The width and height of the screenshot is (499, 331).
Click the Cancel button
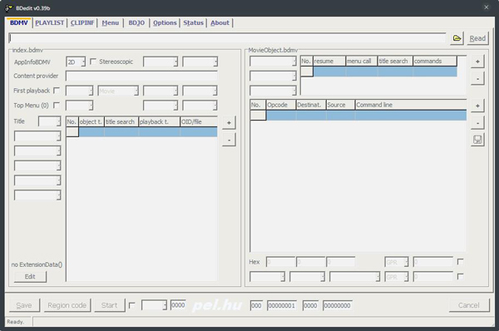pos(469,305)
